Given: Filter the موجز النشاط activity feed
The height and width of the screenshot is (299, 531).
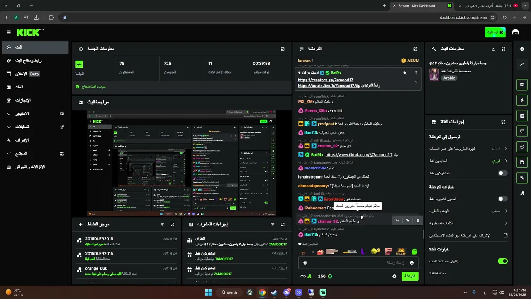Looking at the screenshot, I should pos(162,225).
